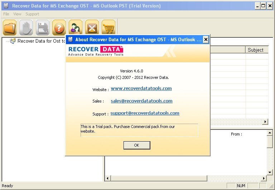The width and height of the screenshot is (275, 190).
Task: Open the File menu
Action: click(x=6, y=14)
